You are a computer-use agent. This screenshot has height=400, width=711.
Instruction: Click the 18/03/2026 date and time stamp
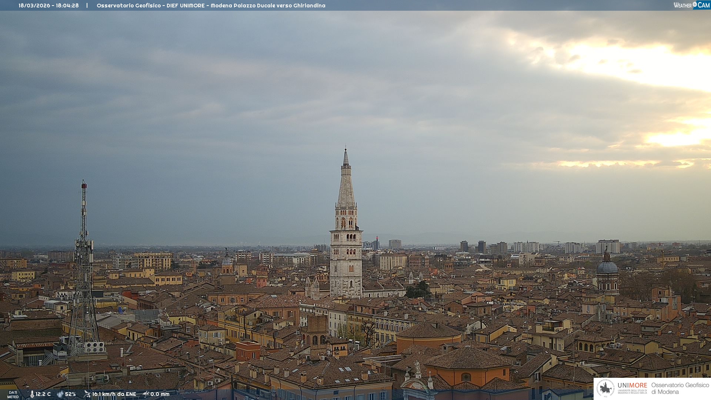49,6
